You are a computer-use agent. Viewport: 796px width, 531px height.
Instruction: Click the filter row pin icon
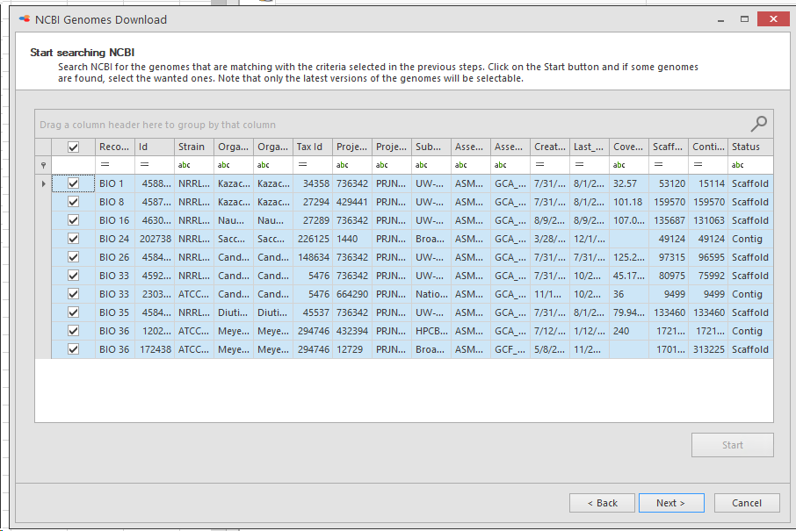point(43,165)
